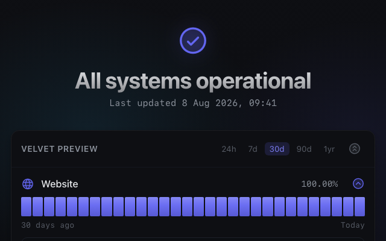The image size is (386, 241).
Task: Click the Website service name
Action: click(60, 184)
